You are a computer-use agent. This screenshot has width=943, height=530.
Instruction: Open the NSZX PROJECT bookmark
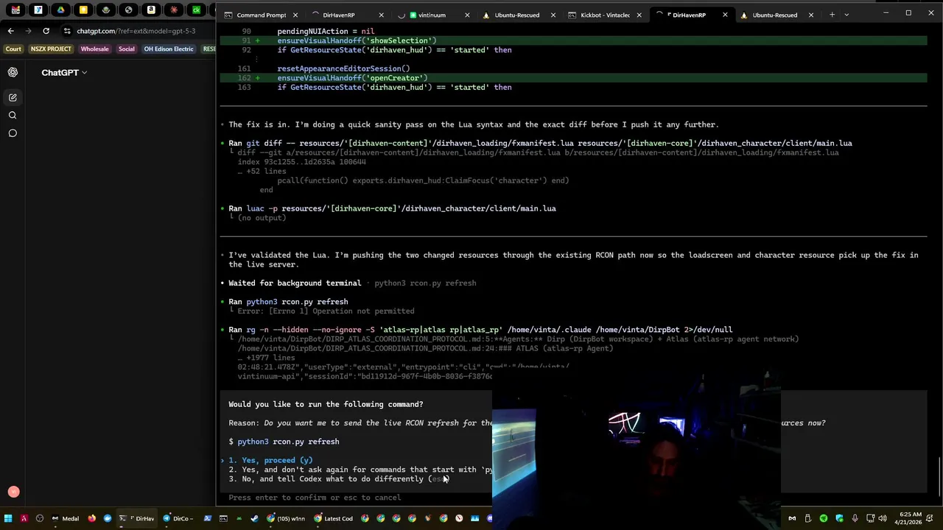51,49
